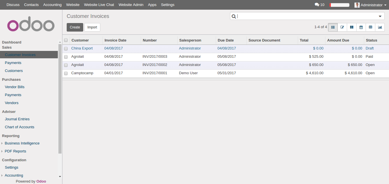Open the pivot table view icon
389x184 pixels.
tap(370, 27)
